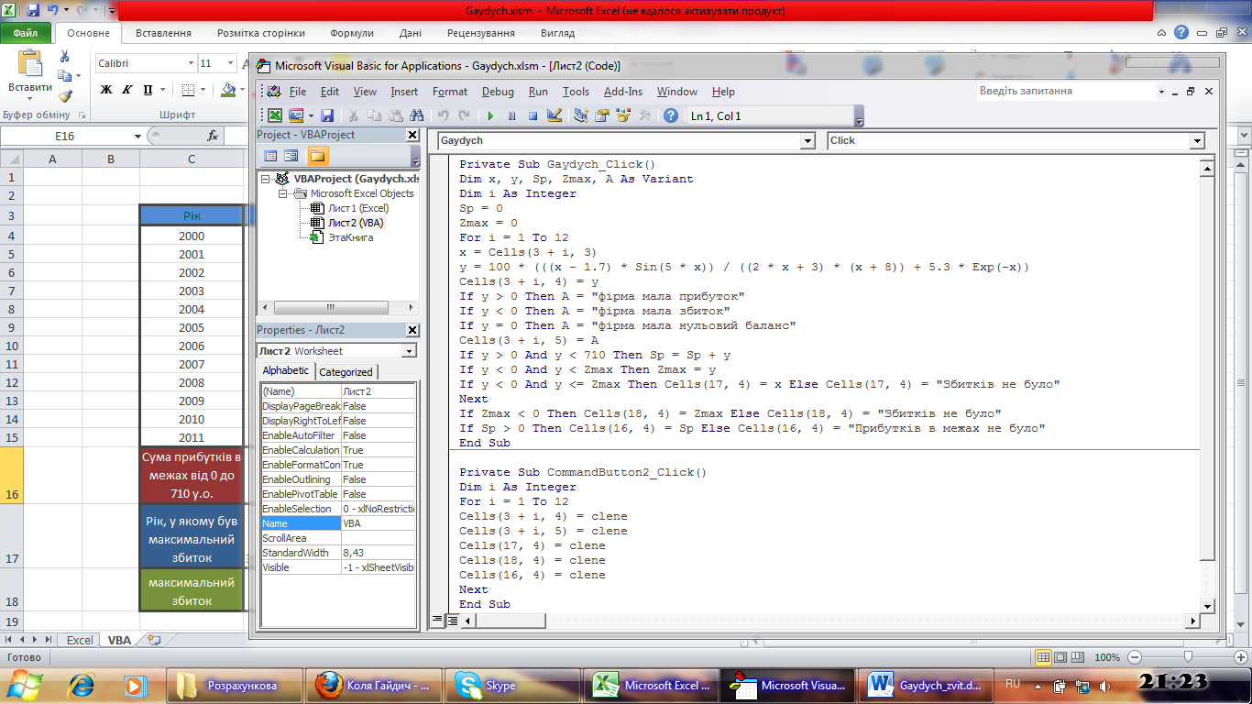Switch to Procedure View button in code window
The width and height of the screenshot is (1252, 704).
pyautogui.click(x=438, y=621)
